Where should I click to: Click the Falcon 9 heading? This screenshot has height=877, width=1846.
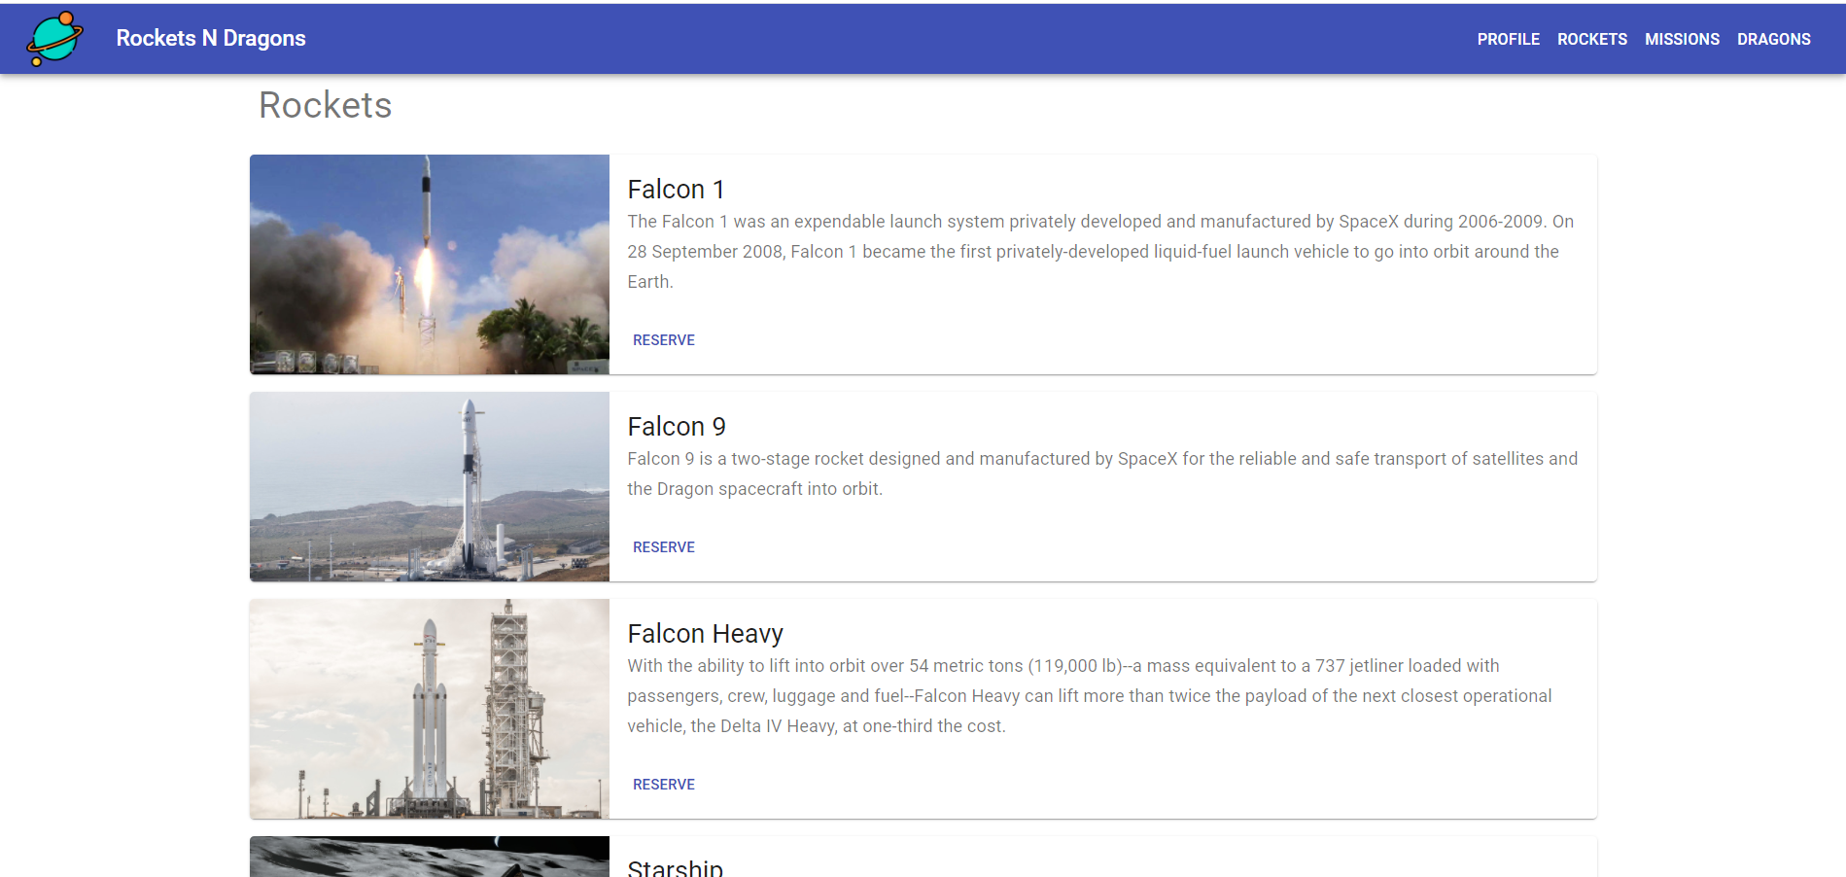677,427
